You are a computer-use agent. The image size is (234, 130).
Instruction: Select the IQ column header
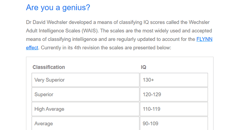click(x=143, y=67)
